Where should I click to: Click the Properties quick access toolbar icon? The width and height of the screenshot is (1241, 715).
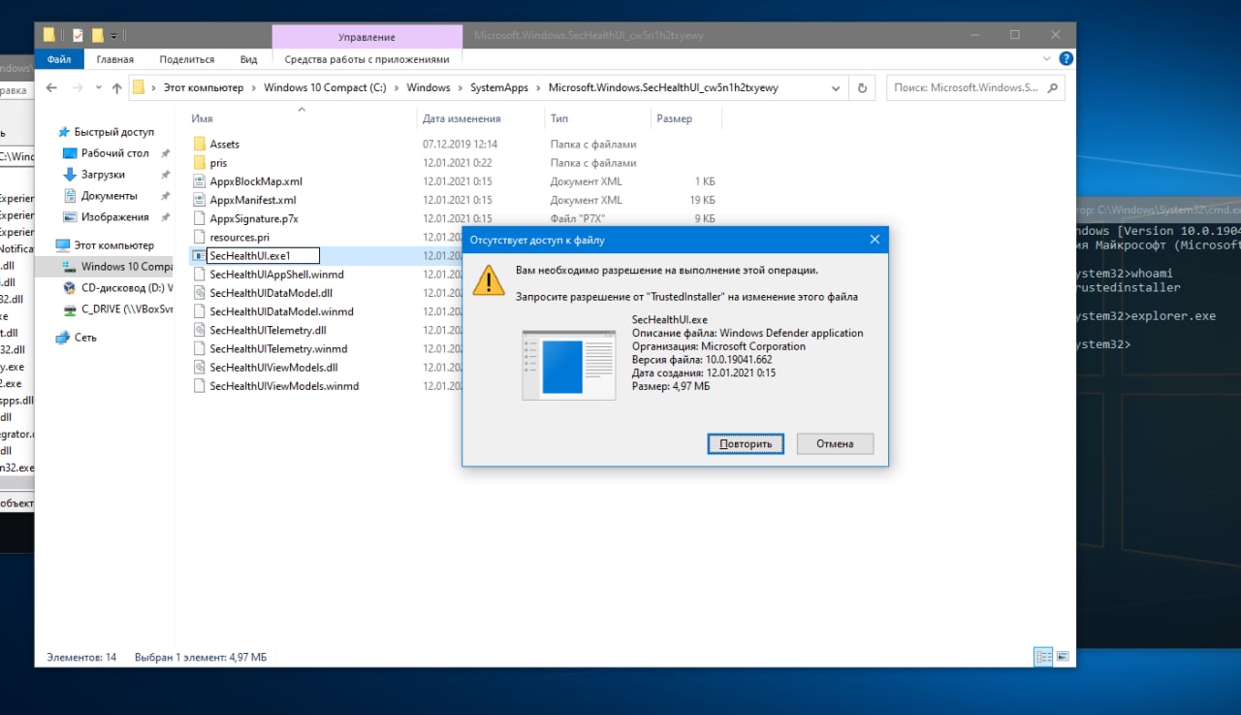point(78,35)
